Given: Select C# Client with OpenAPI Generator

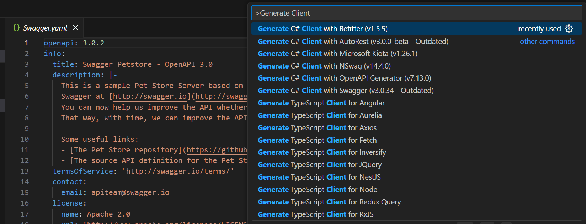Looking at the screenshot, I should [x=417, y=78].
